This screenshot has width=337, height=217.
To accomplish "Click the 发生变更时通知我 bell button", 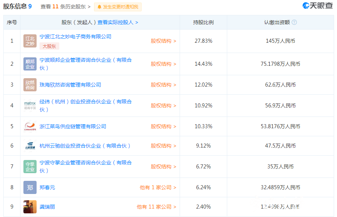I will point(118,7).
